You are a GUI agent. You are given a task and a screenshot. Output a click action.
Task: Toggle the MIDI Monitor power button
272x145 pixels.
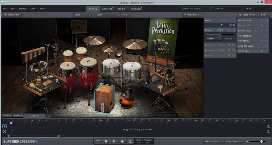tap(262, 41)
